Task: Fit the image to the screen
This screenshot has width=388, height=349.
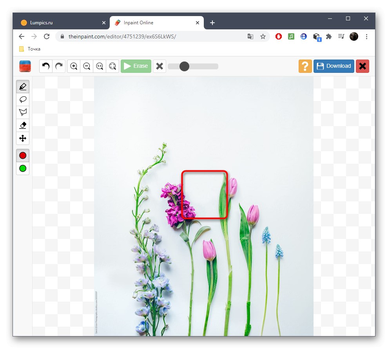Action: (x=112, y=66)
